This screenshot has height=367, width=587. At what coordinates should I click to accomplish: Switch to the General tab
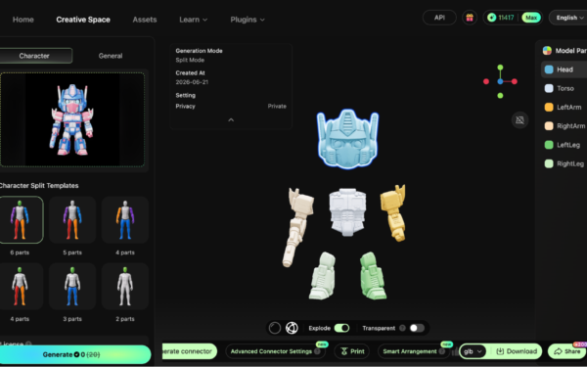point(111,56)
